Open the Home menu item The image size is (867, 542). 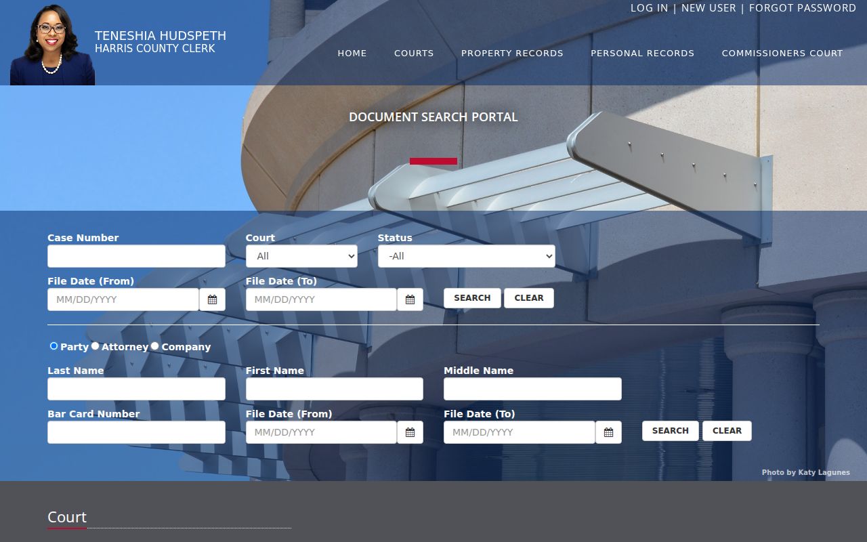(x=352, y=53)
